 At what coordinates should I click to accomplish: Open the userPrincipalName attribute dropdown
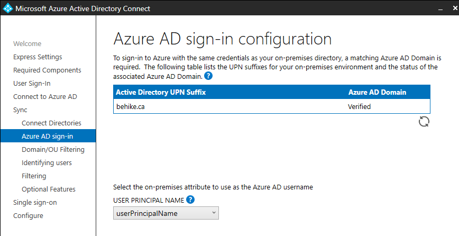(x=166, y=213)
